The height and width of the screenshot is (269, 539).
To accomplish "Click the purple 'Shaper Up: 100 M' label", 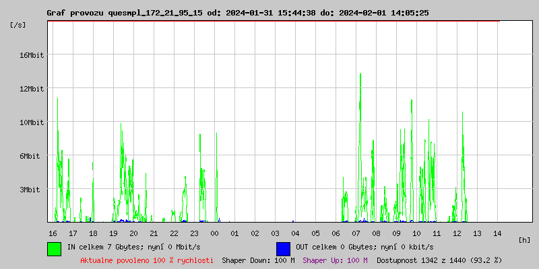I will 335,260.
